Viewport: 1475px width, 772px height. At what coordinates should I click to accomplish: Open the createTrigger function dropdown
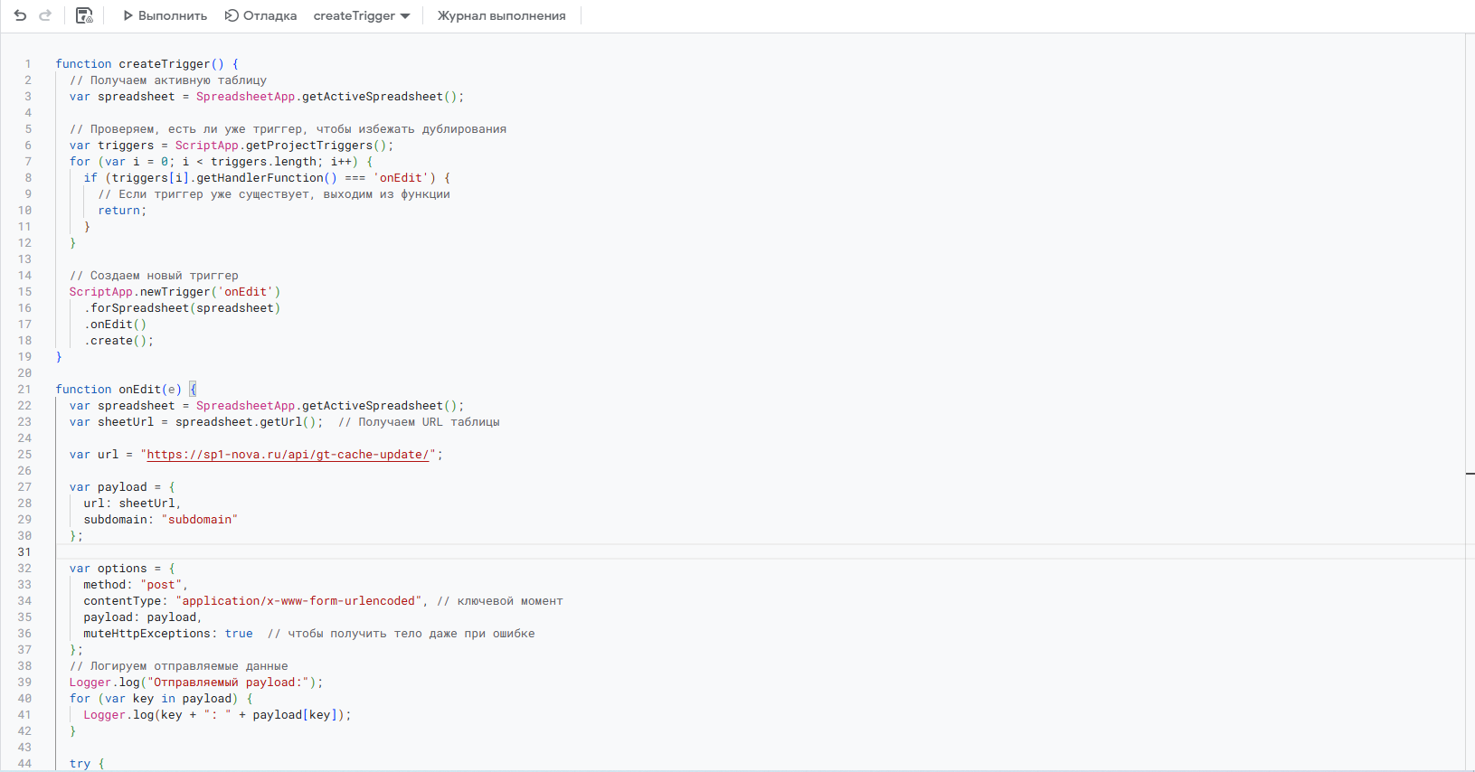pyautogui.click(x=362, y=15)
